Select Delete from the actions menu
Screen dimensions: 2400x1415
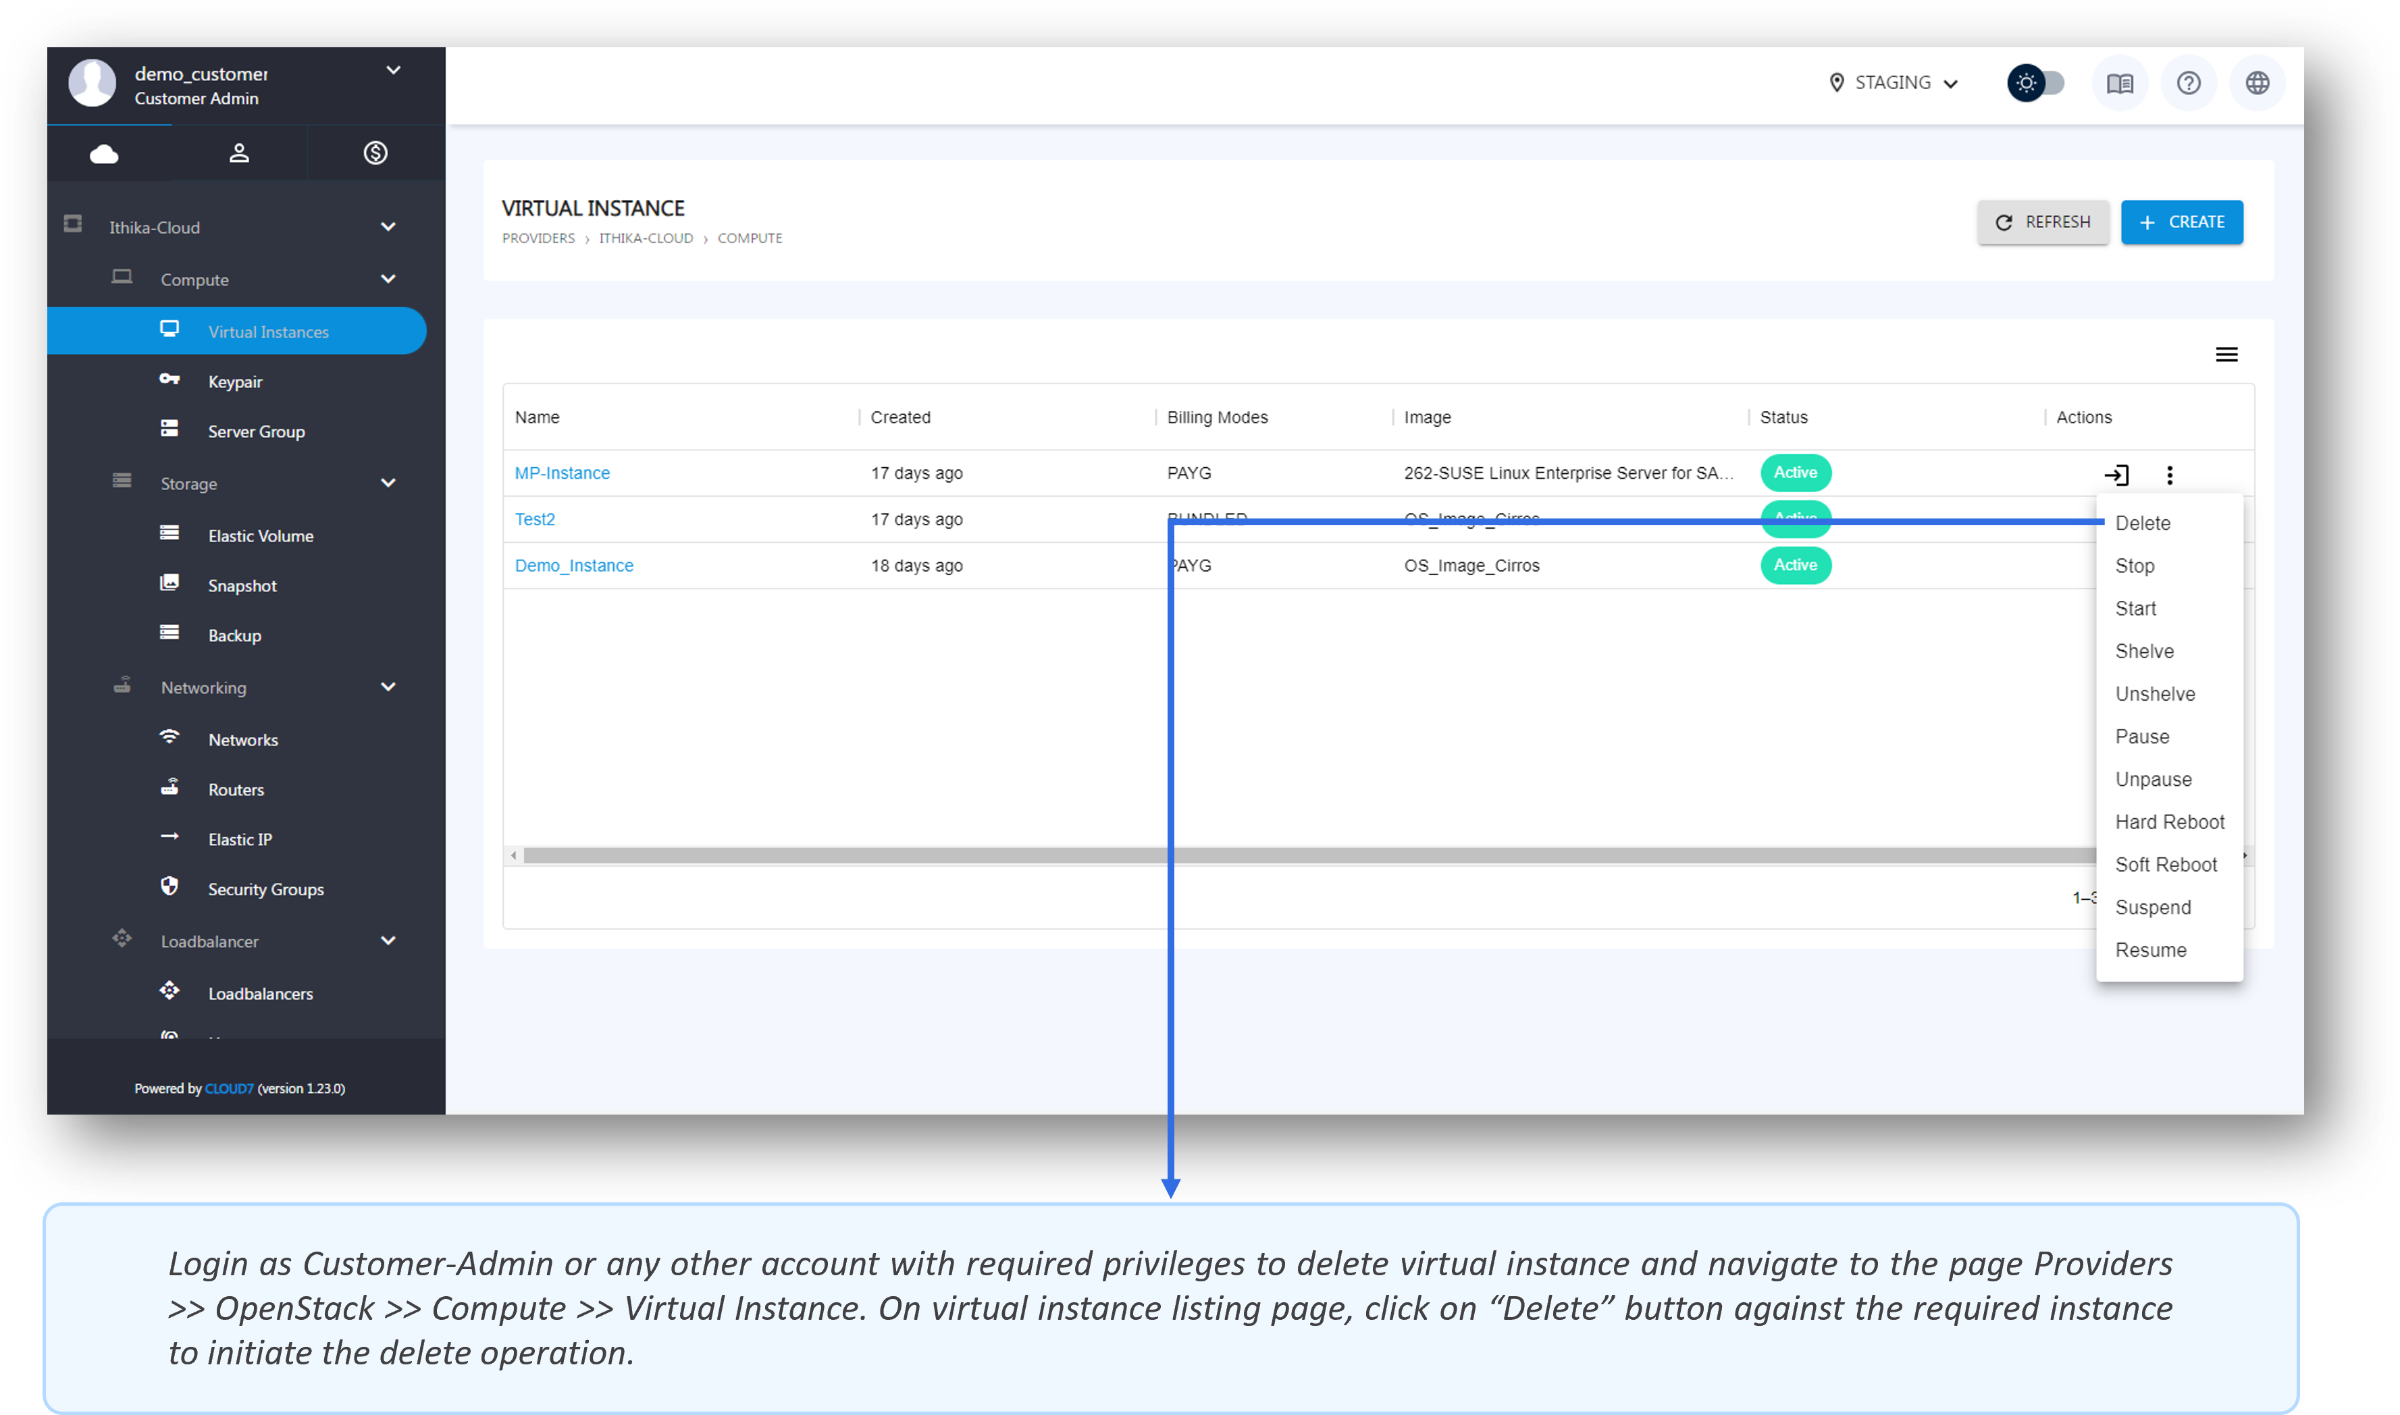tap(2143, 523)
